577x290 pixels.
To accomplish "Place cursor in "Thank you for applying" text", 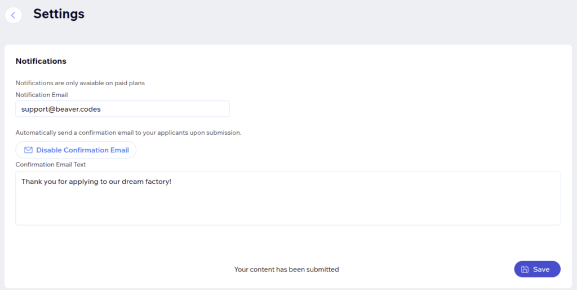I will pos(62,182).
